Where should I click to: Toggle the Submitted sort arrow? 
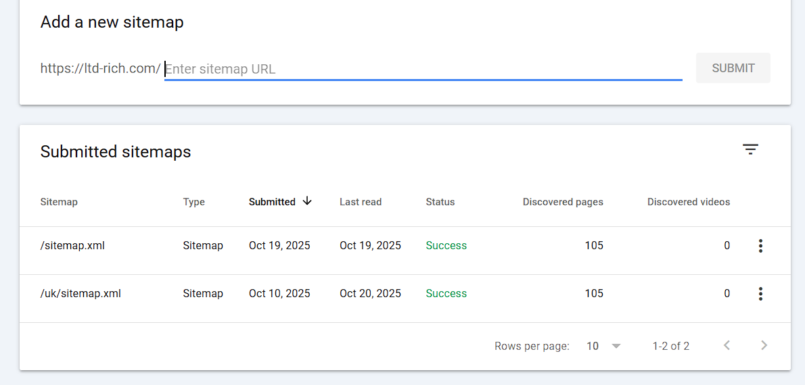click(307, 201)
